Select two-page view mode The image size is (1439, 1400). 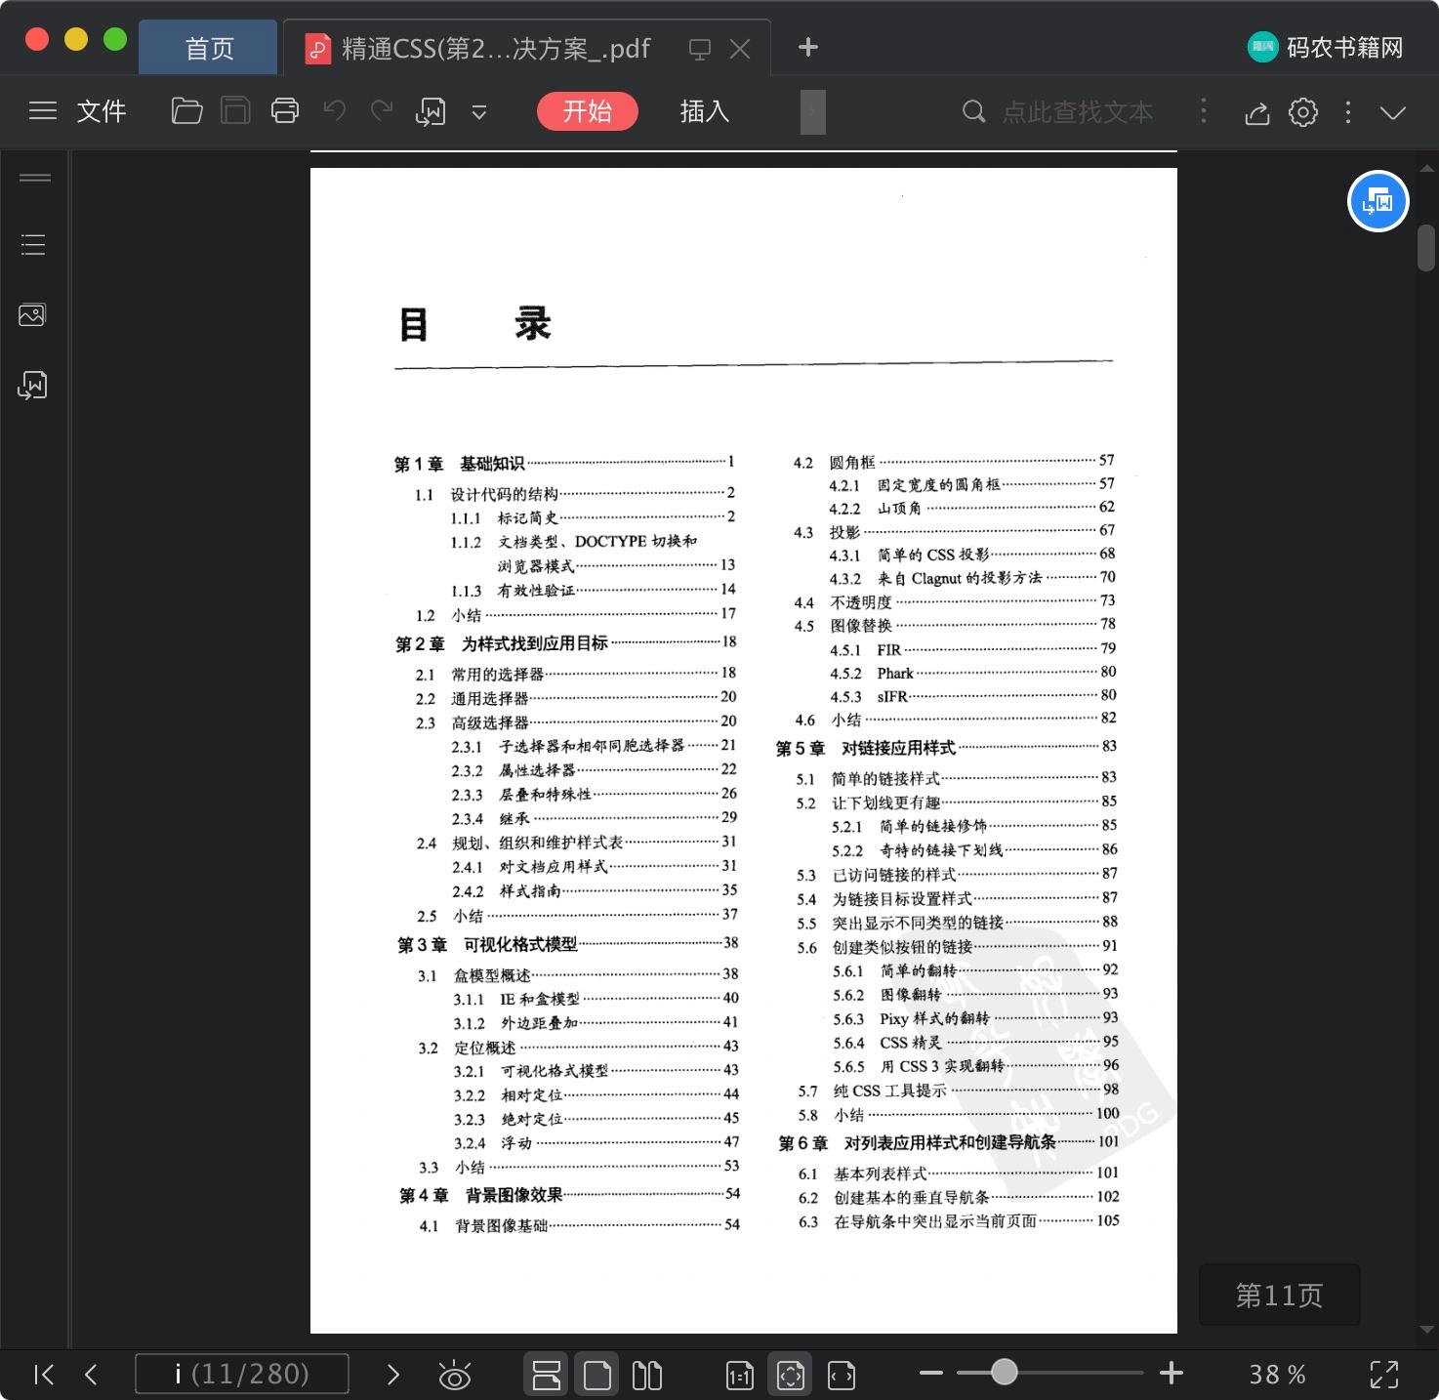tap(647, 1375)
